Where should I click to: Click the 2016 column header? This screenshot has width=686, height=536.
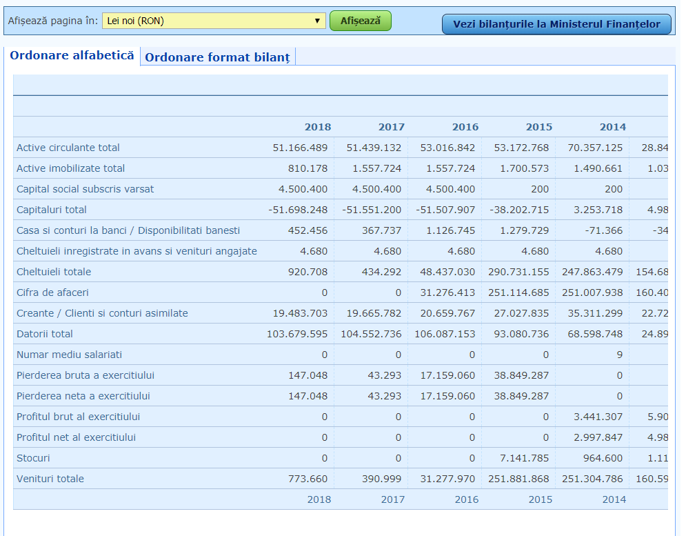click(465, 127)
